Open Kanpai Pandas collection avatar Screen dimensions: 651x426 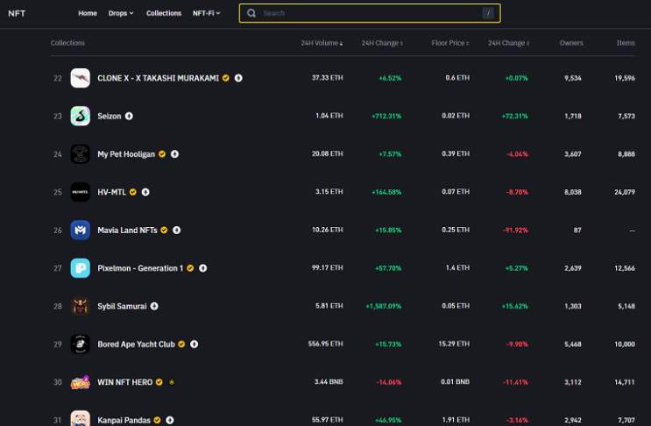click(80, 418)
